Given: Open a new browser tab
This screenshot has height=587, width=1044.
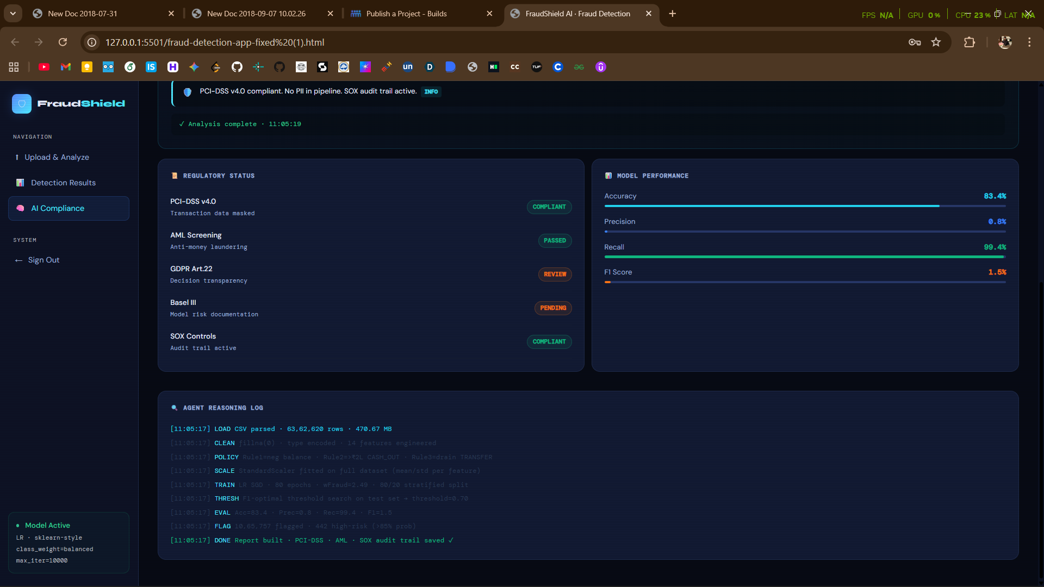Looking at the screenshot, I should pyautogui.click(x=673, y=14).
